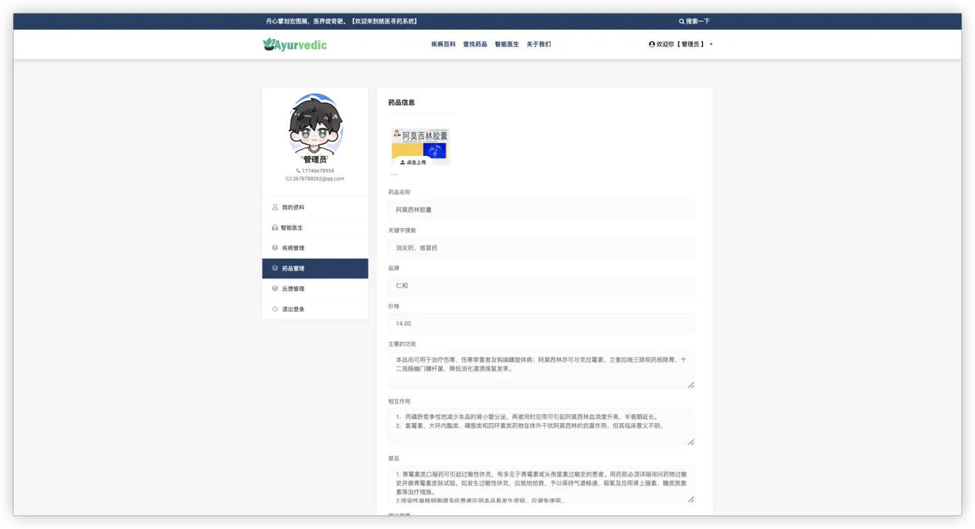The image size is (975, 529).
Task: Click the house icon beside 智能医生
Action: pos(275,228)
